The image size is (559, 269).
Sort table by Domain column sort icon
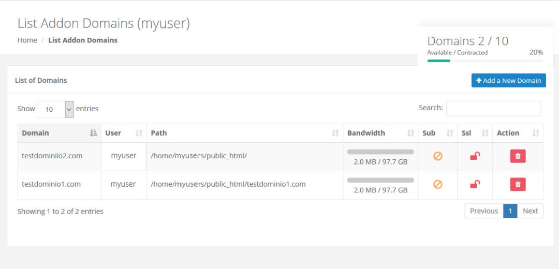click(93, 133)
